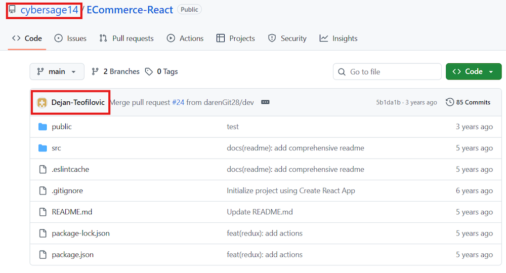
Task: Open package.json row's redux commit message
Action: coord(265,255)
